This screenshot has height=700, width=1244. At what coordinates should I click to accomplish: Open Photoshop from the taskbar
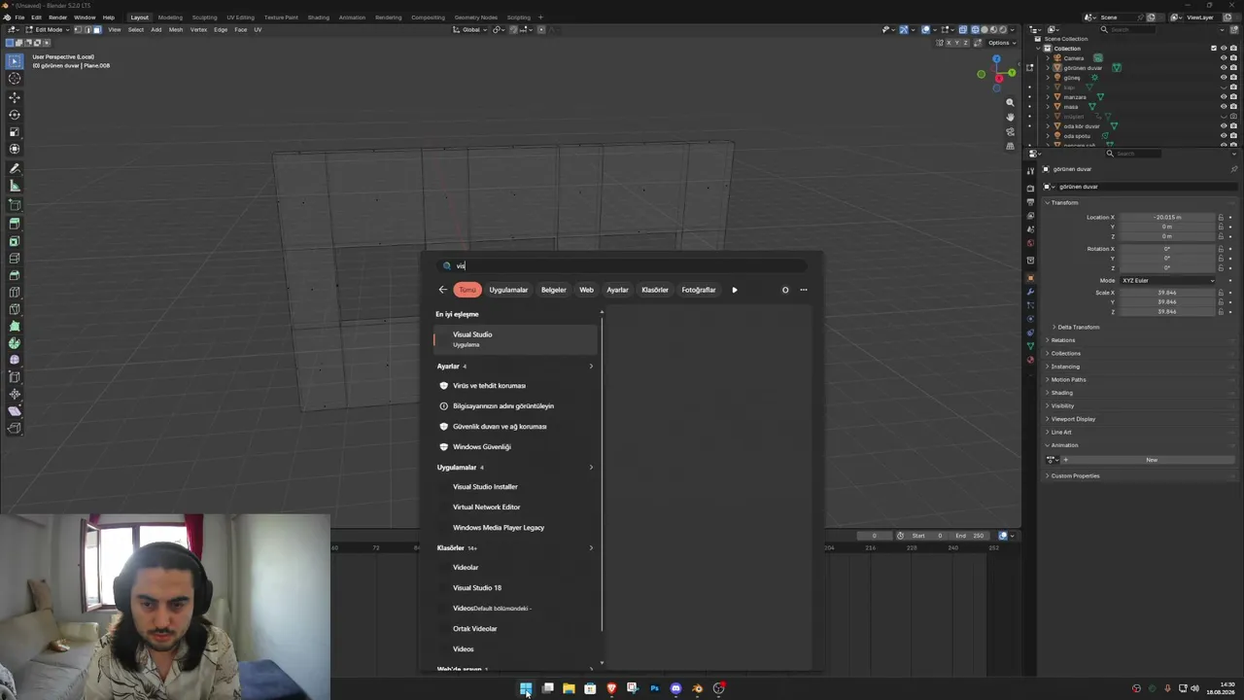(654, 688)
